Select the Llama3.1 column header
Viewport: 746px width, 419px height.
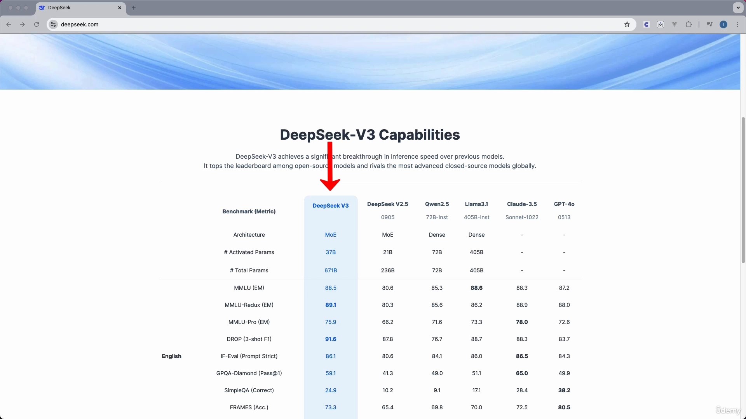point(476,204)
